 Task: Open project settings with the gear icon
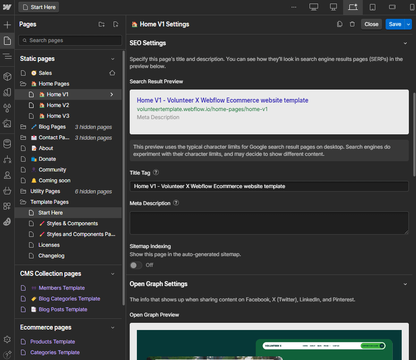point(7,339)
